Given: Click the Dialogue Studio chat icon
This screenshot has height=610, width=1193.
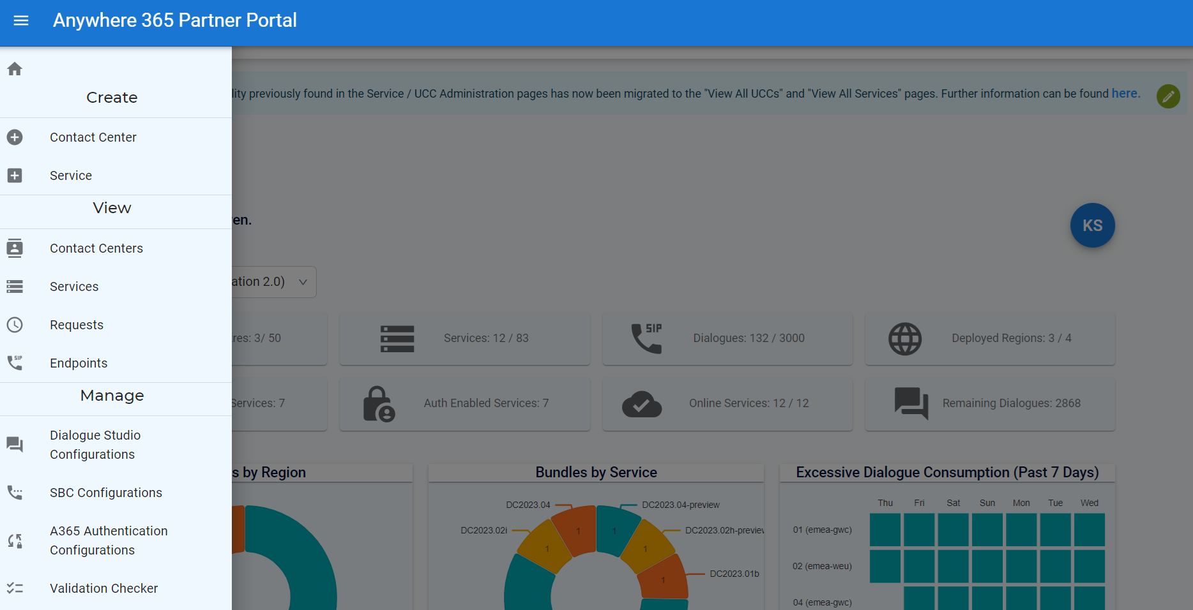Looking at the screenshot, I should click(x=15, y=445).
